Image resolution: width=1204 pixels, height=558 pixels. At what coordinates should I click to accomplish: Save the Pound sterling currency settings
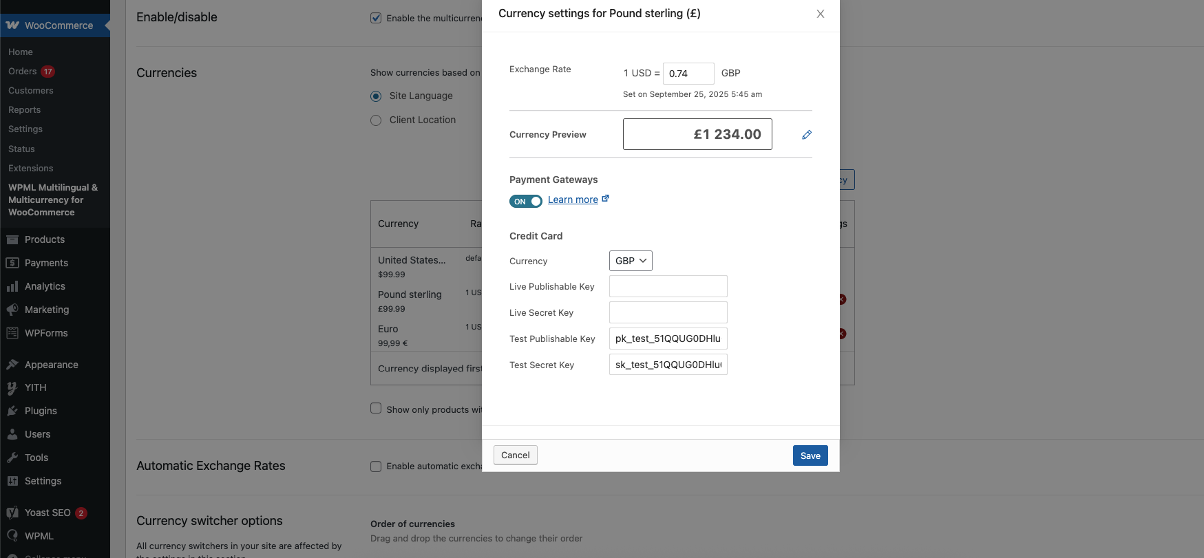coord(810,455)
